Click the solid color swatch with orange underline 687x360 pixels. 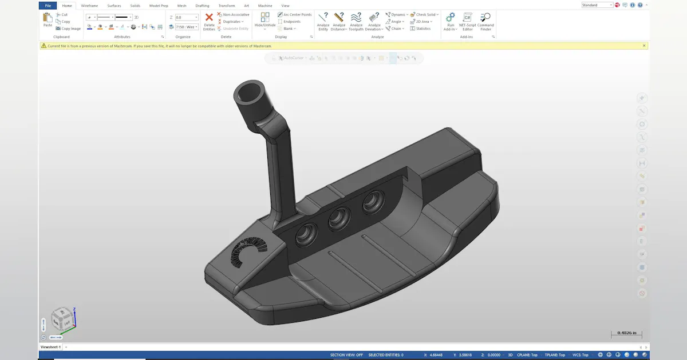[100, 27]
